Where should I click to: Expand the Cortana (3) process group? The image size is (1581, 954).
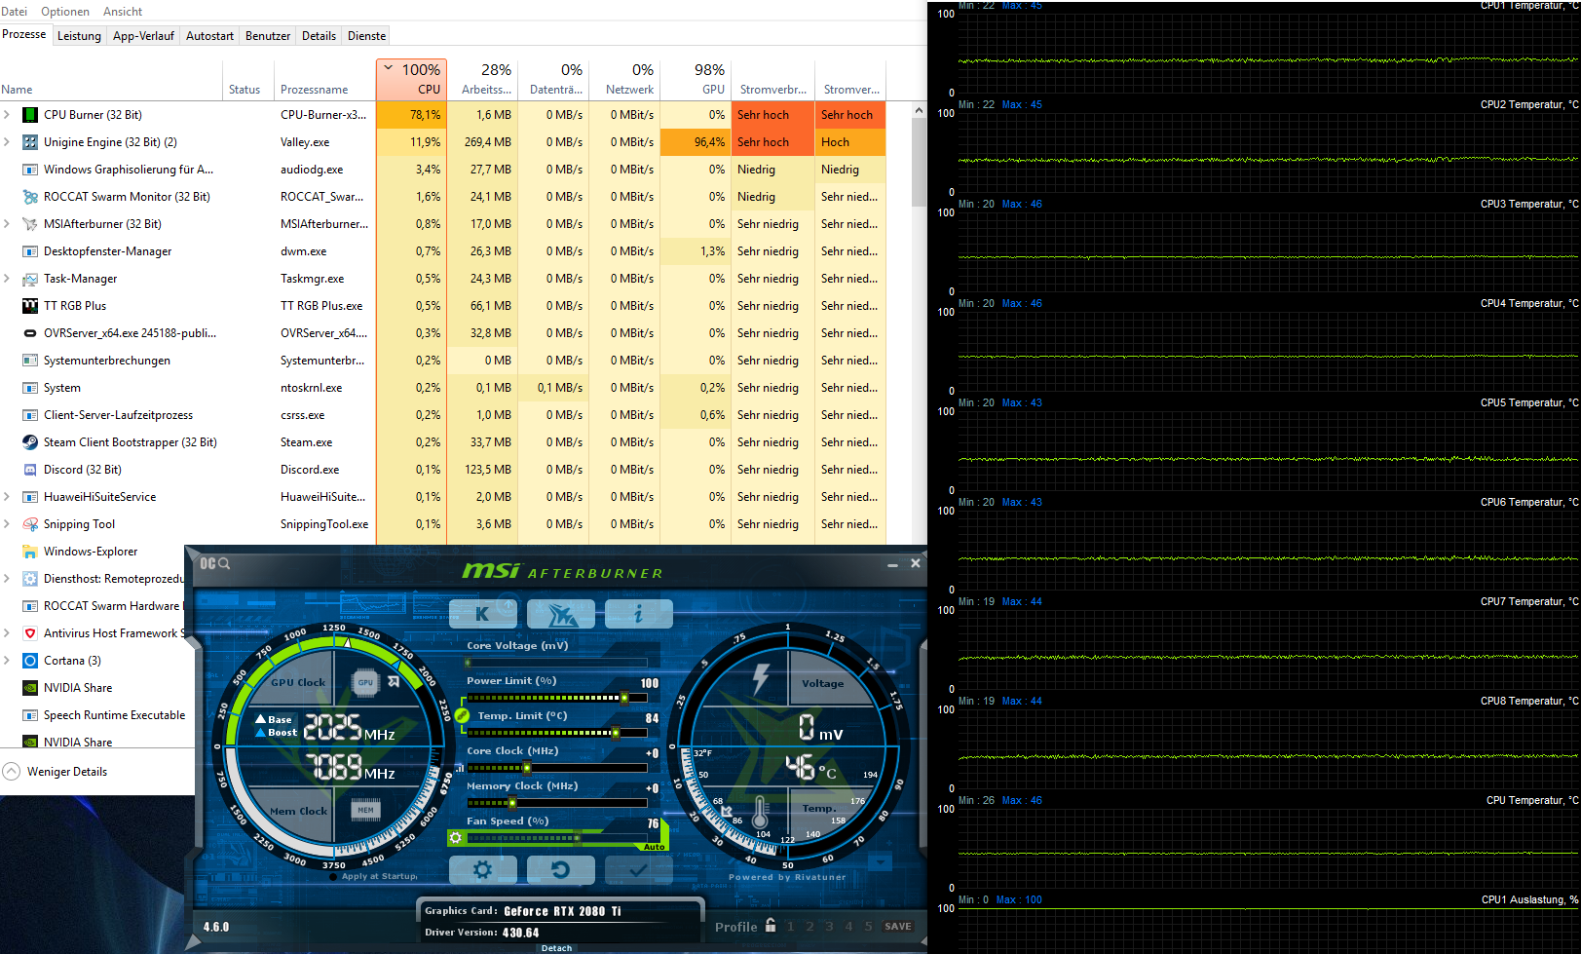pyautogui.click(x=8, y=661)
